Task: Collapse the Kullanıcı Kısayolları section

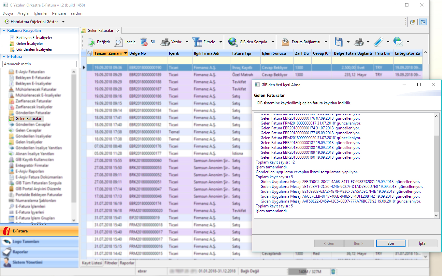Action: pyautogui.click(x=4, y=31)
